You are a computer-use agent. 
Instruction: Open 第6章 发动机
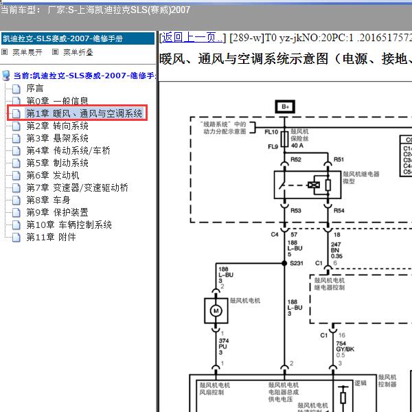[53, 175]
